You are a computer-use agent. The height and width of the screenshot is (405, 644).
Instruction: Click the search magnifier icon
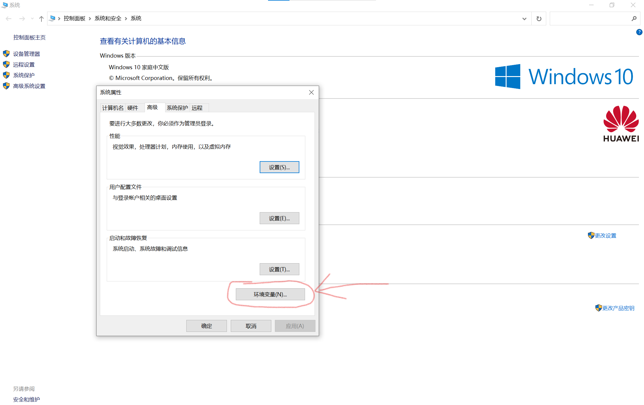coord(634,19)
